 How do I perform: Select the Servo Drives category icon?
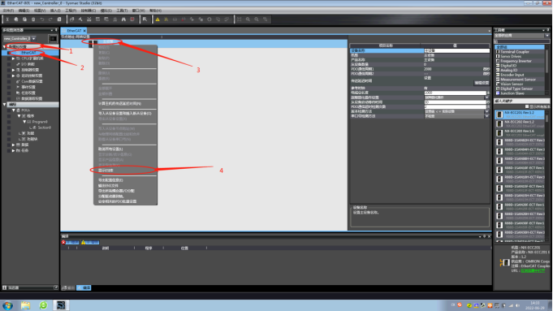[498, 56]
